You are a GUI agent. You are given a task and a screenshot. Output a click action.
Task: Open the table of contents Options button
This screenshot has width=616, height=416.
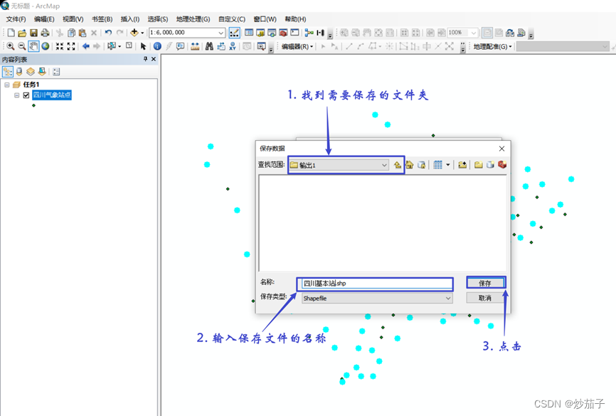pos(56,72)
